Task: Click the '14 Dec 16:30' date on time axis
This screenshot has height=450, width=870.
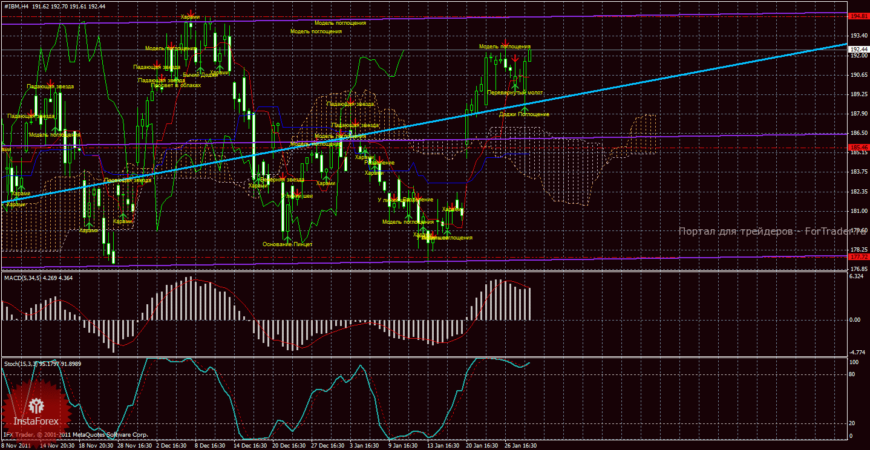Action: tap(250, 445)
